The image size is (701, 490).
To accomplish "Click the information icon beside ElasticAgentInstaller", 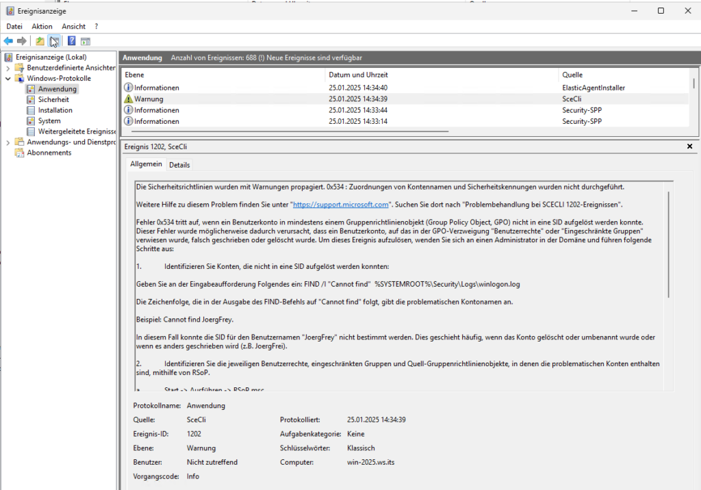I will coord(129,87).
